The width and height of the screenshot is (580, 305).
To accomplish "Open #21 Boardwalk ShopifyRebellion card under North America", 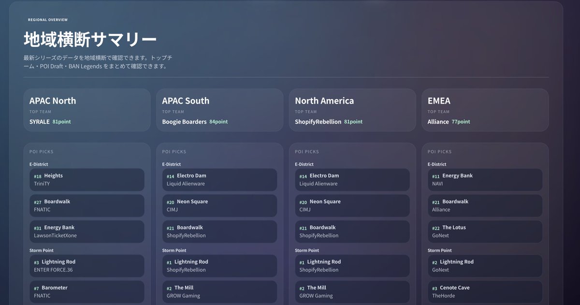I will (352, 232).
